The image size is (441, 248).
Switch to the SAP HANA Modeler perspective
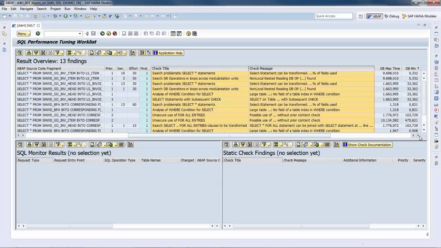[x=419, y=16]
